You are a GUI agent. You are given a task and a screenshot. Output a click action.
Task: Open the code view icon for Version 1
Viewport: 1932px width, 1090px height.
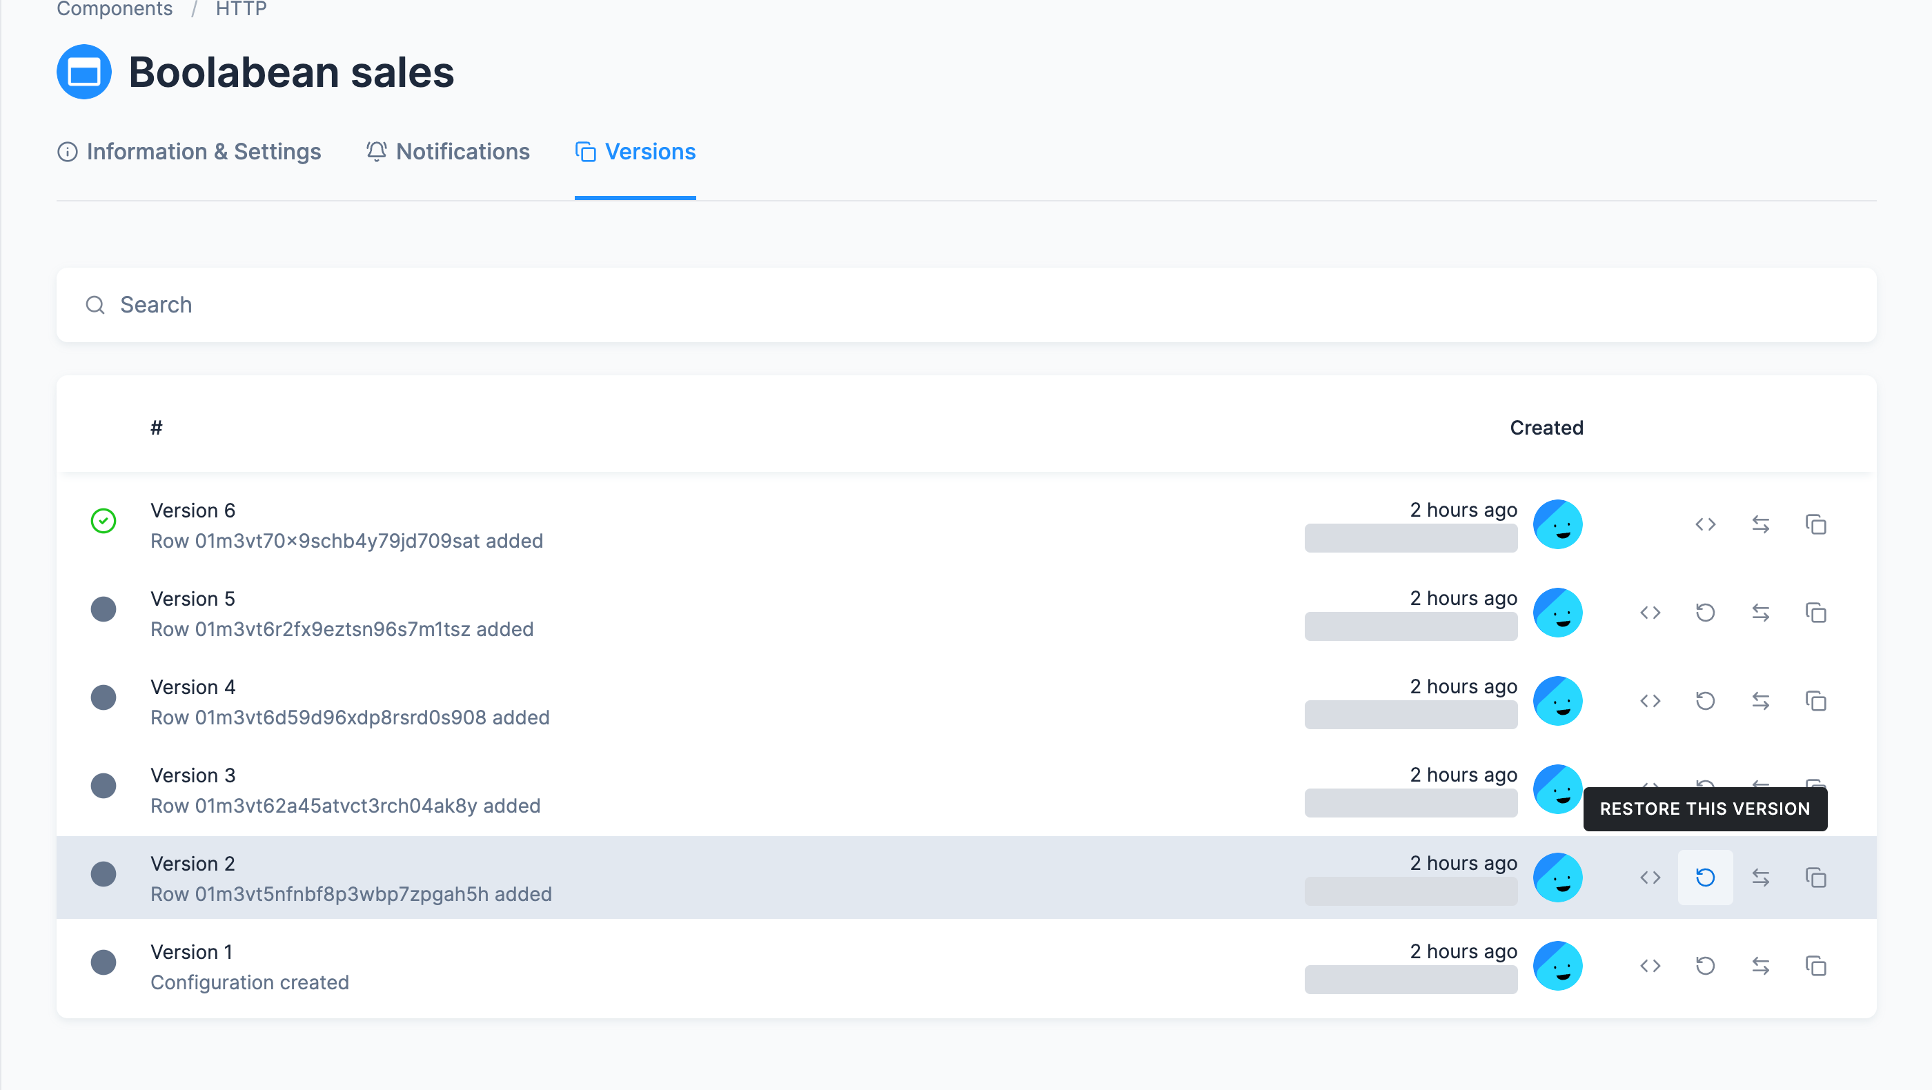pos(1650,966)
